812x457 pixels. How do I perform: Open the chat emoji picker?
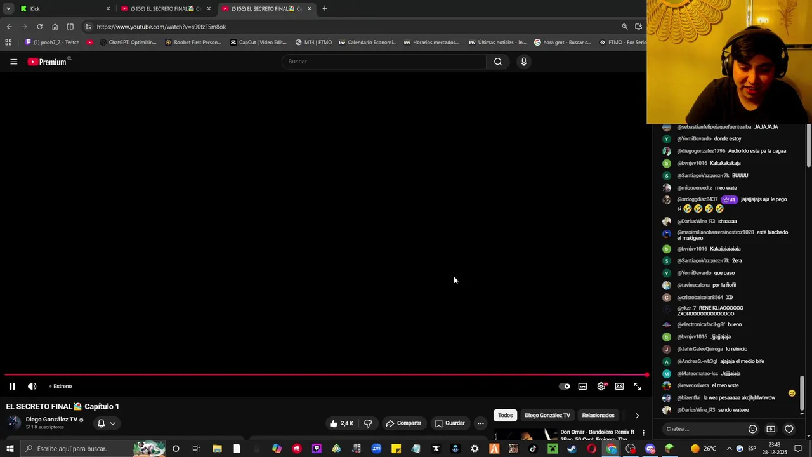[752, 429]
